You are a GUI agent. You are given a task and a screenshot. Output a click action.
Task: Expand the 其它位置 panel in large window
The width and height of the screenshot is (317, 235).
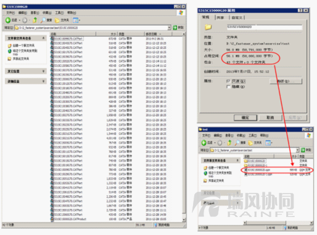click(43, 71)
